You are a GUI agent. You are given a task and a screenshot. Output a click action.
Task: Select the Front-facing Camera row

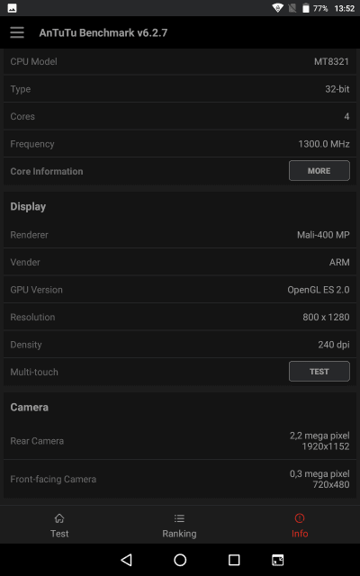point(180,479)
